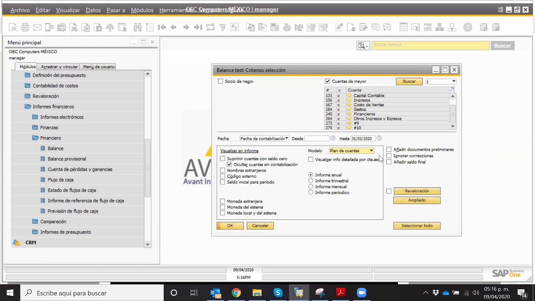Image resolution: width=535 pixels, height=301 pixels.
Task: Click the export to PDF icon
Action: (x=98, y=28)
